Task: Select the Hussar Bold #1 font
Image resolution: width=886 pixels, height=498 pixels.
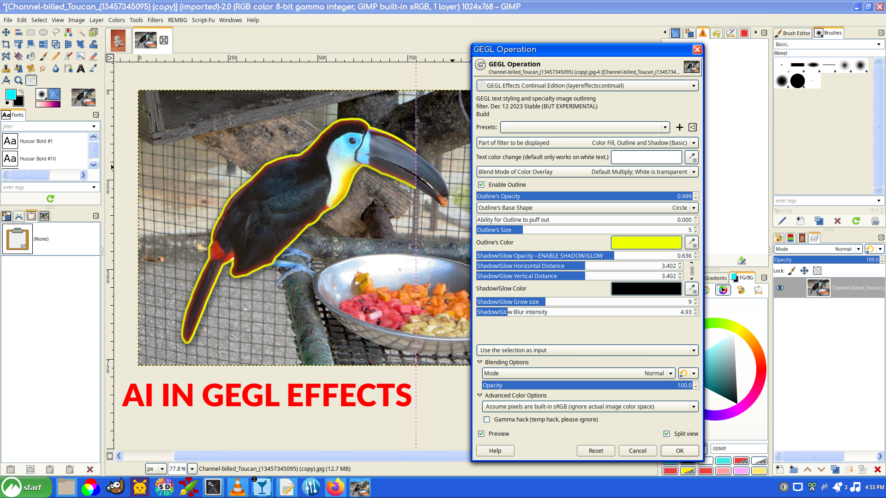Action: point(44,141)
